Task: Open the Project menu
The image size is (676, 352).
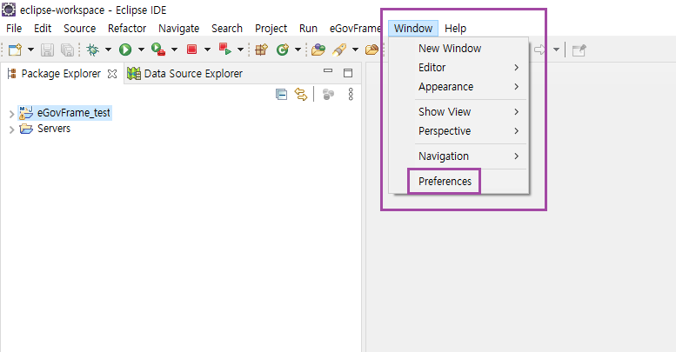Action: pyautogui.click(x=271, y=29)
